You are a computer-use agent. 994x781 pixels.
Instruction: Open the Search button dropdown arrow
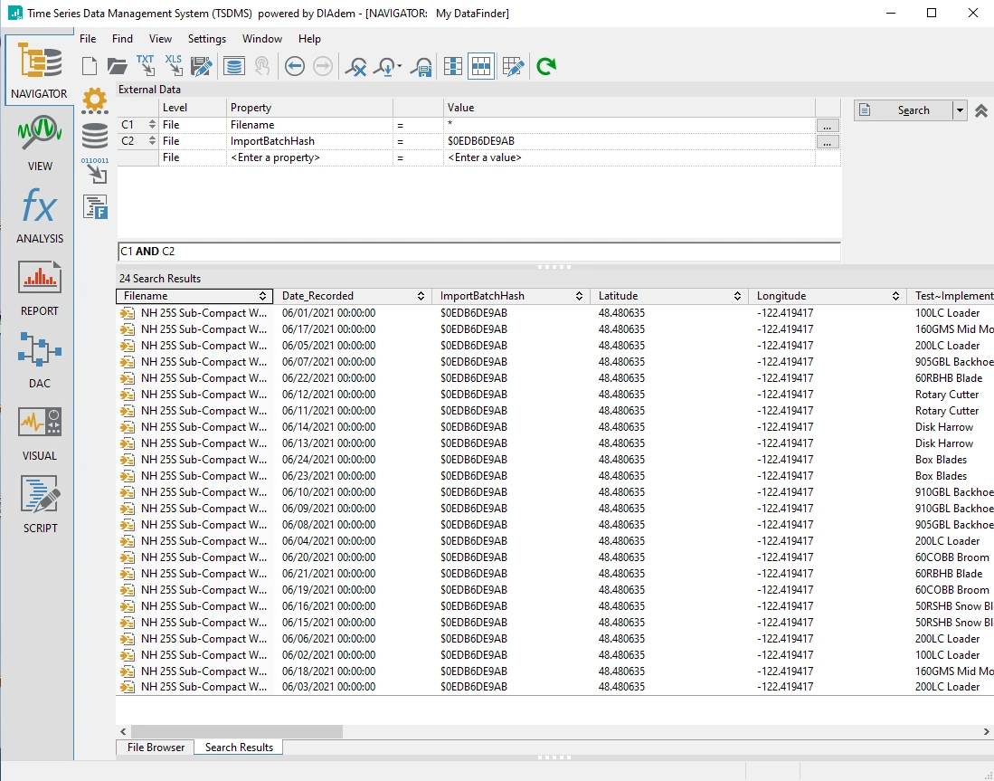(x=960, y=110)
